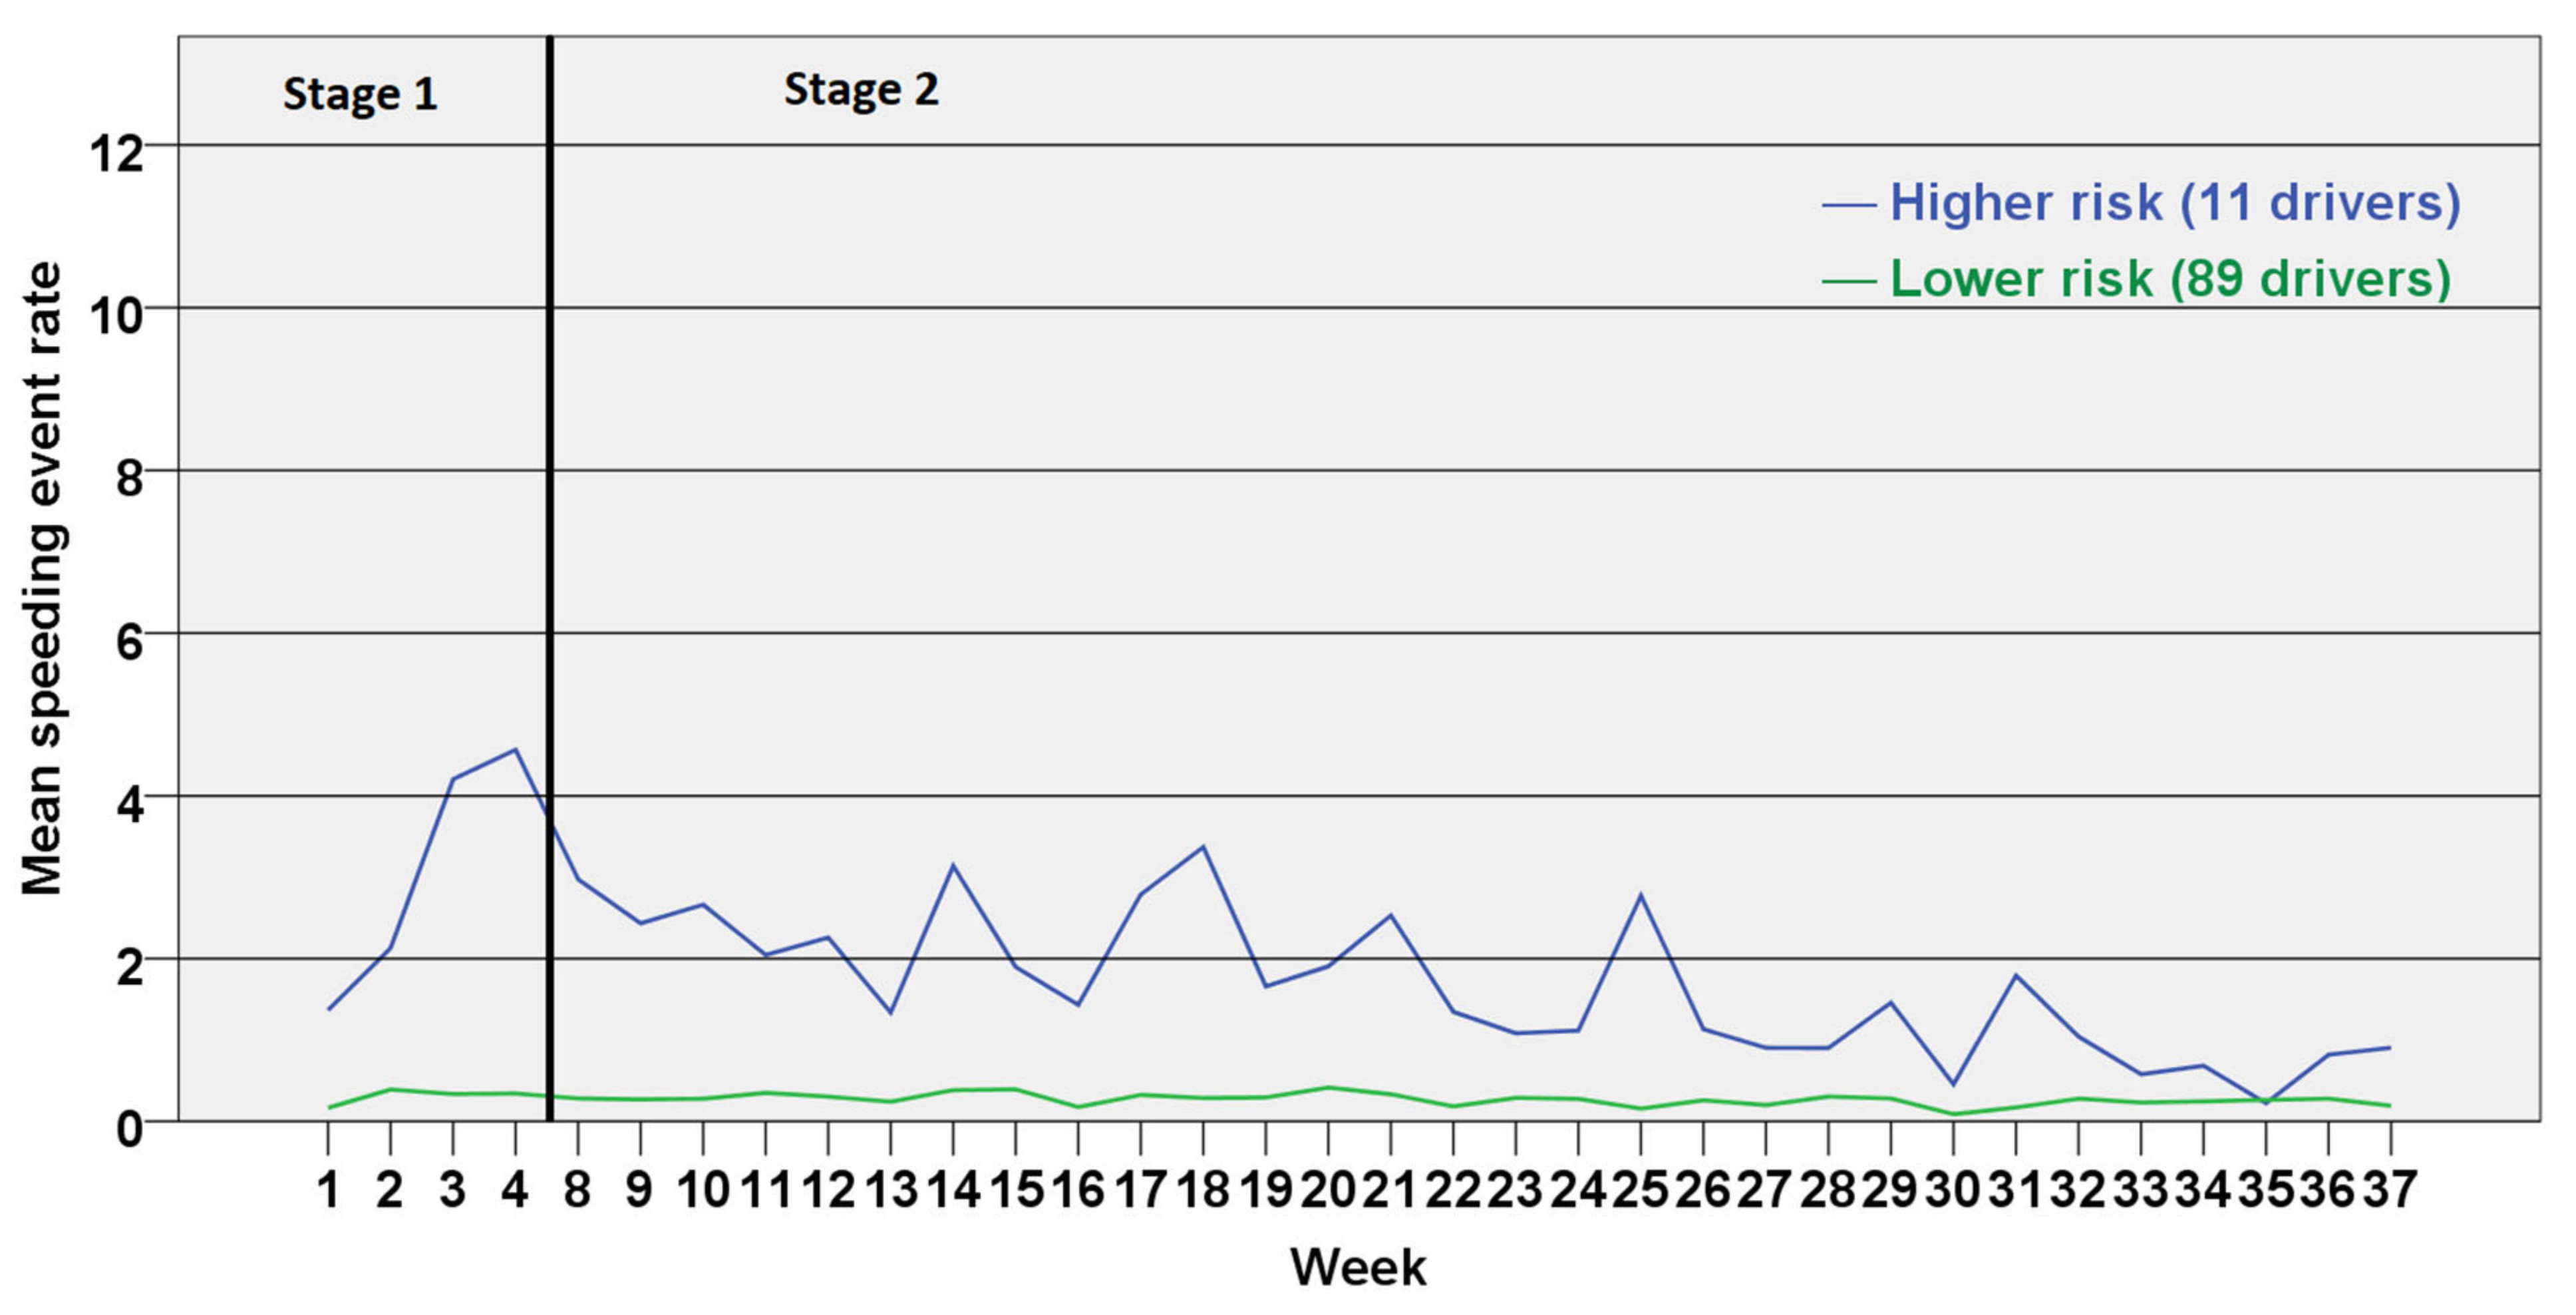
Task: Click the Lower risk legend label
Action: coord(2170,278)
